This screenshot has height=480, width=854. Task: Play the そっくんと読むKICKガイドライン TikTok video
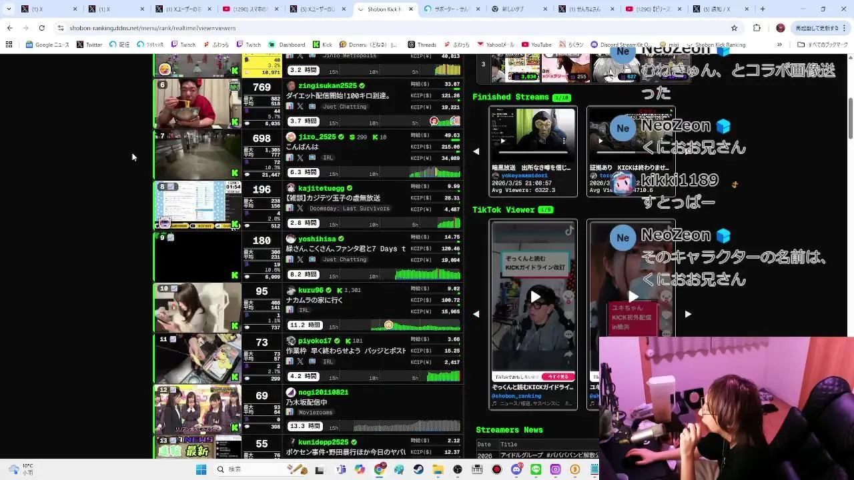point(534,297)
